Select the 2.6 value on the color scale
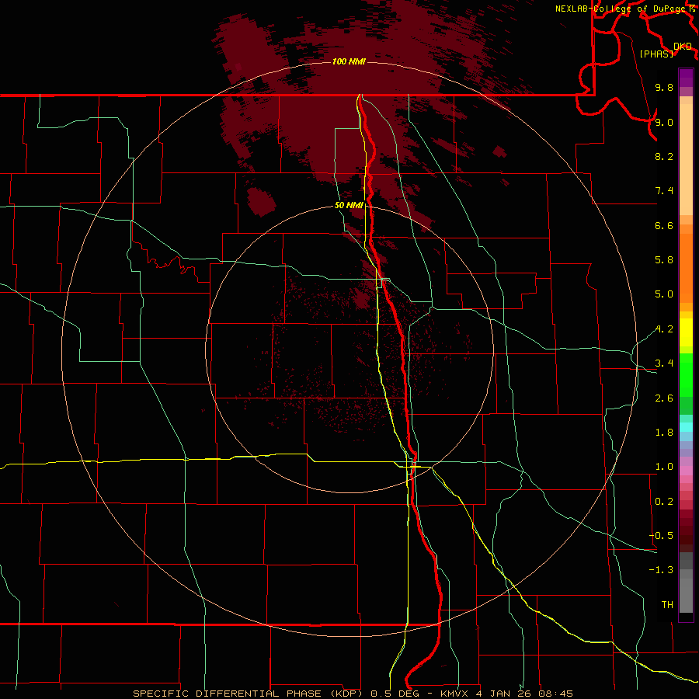 point(664,398)
